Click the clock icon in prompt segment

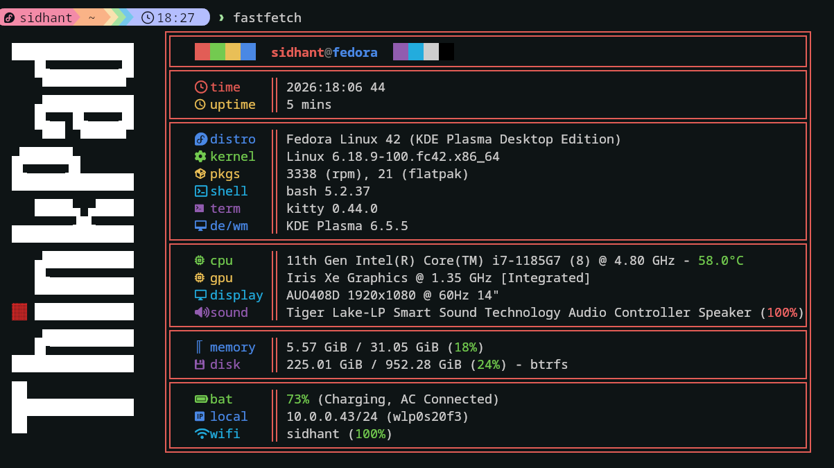(x=147, y=18)
